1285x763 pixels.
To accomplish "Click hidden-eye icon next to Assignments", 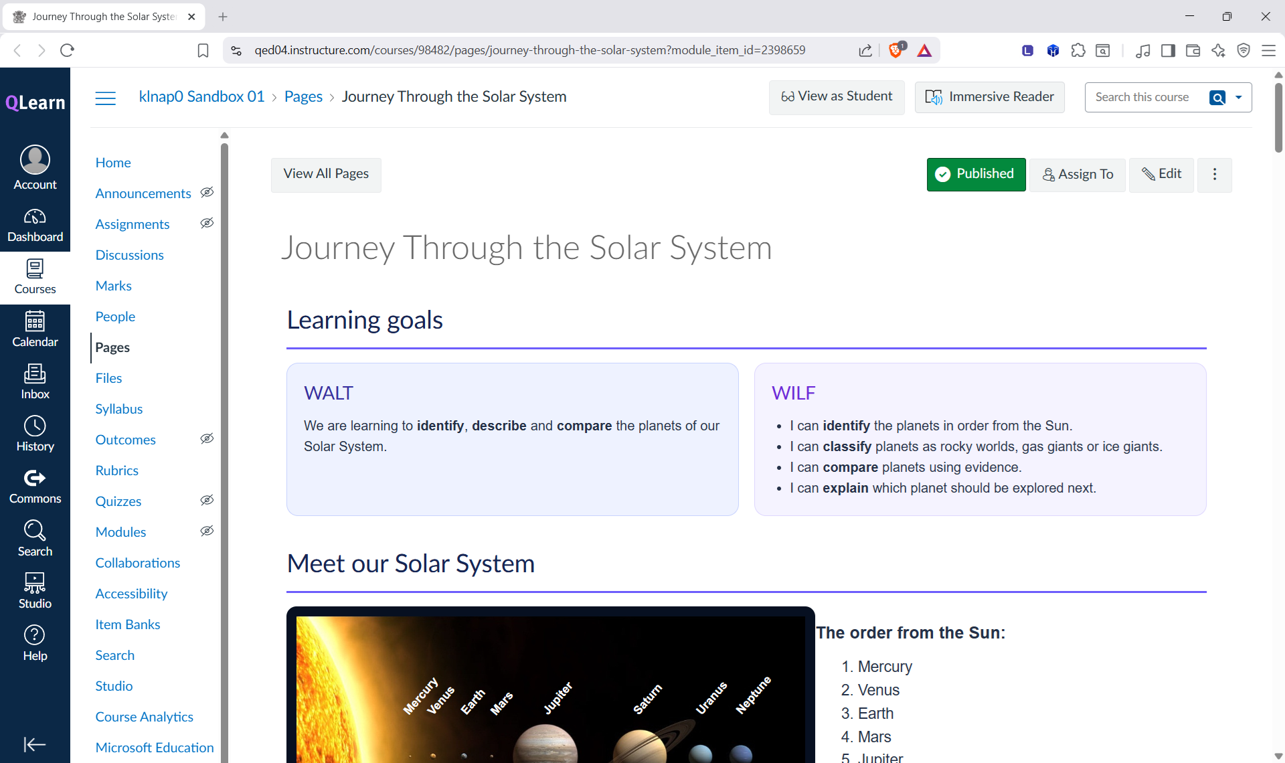I will (x=207, y=224).
